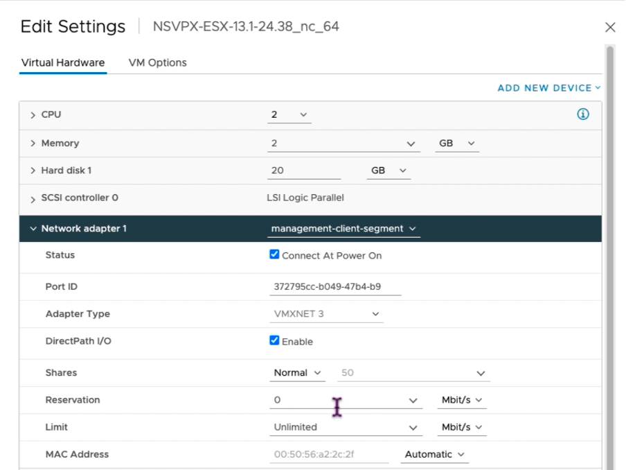
Task: Click the VM name NSVPX-ESX-13.1-24.38_nc_64
Action: 246,26
